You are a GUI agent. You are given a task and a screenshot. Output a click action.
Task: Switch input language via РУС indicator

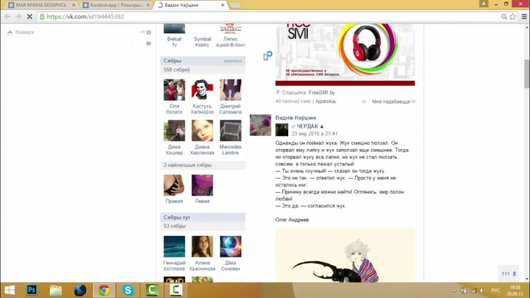click(495, 290)
